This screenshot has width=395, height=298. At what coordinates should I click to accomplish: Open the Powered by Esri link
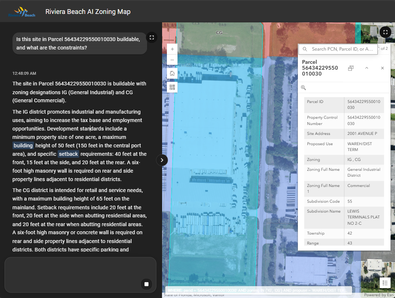pyautogui.click(x=379, y=295)
